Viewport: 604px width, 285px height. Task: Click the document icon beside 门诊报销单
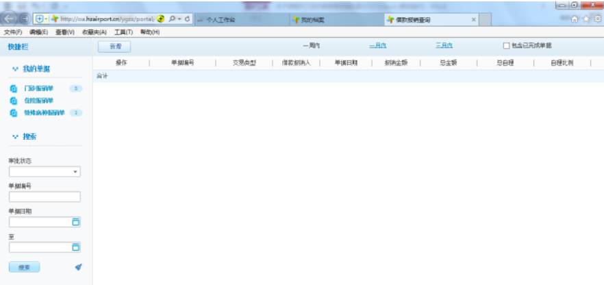pos(14,89)
